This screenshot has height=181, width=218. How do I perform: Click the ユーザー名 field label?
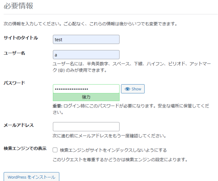click(14, 53)
